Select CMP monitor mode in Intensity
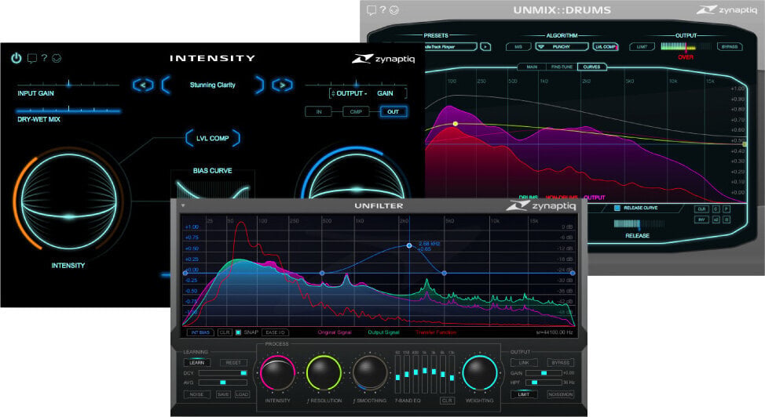Image resolution: width=765 pixels, height=417 pixels. 356,111
